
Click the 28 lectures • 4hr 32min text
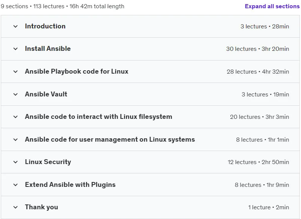[258, 71]
